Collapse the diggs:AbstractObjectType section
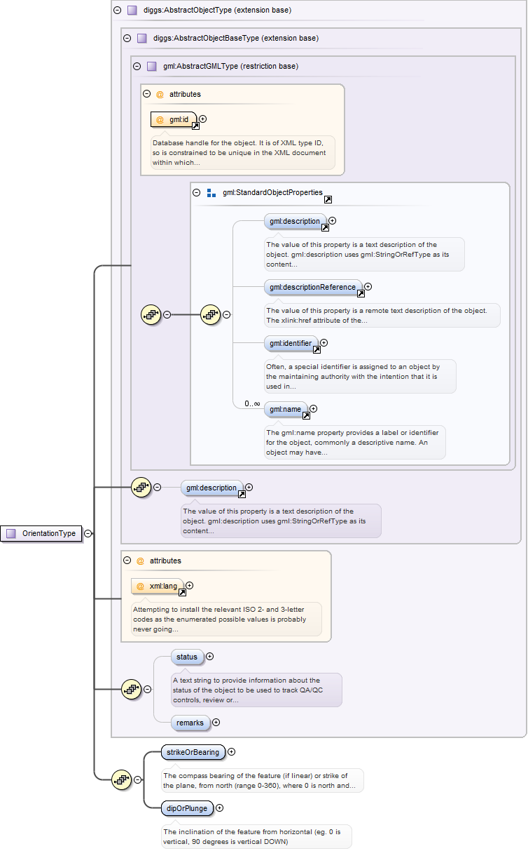Image resolution: width=528 pixels, height=851 pixels. click(x=116, y=11)
